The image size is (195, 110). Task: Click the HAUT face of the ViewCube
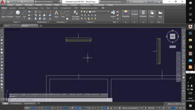pyautogui.click(x=172, y=36)
